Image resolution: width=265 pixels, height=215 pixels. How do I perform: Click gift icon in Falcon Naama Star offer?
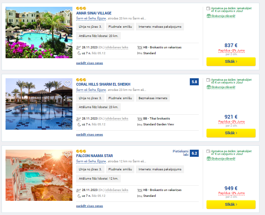(209, 159)
